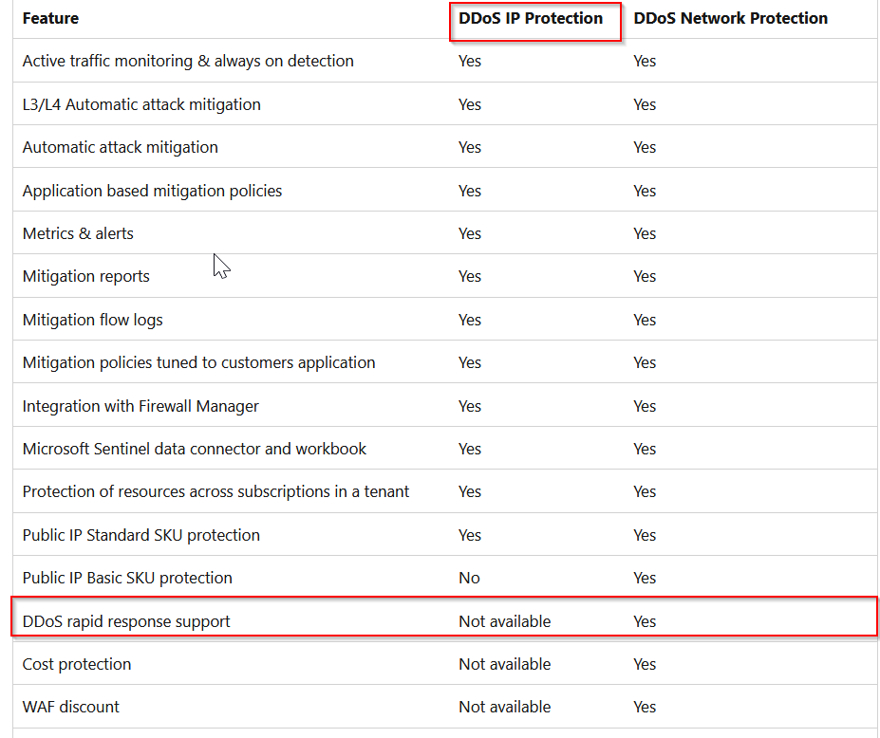Click 'Not available' in Cost protection row
880x738 pixels.
[504, 664]
